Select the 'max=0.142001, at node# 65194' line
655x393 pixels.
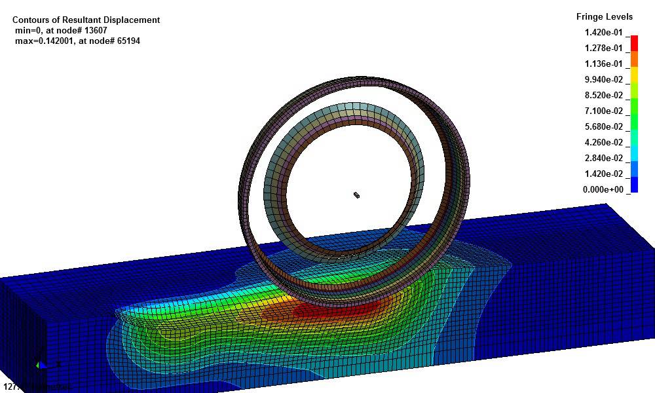(77, 41)
